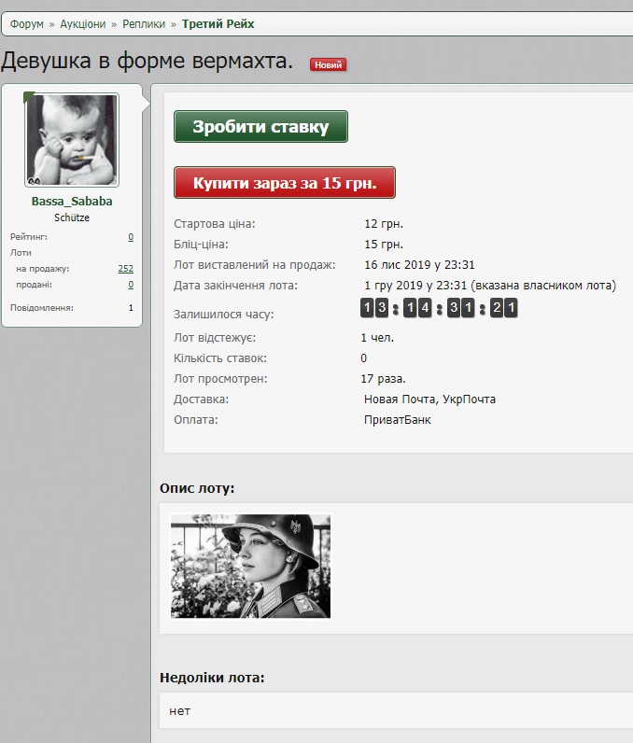633x743 pixels.
Task: Open sold lots count 0 link
Action: (131, 285)
